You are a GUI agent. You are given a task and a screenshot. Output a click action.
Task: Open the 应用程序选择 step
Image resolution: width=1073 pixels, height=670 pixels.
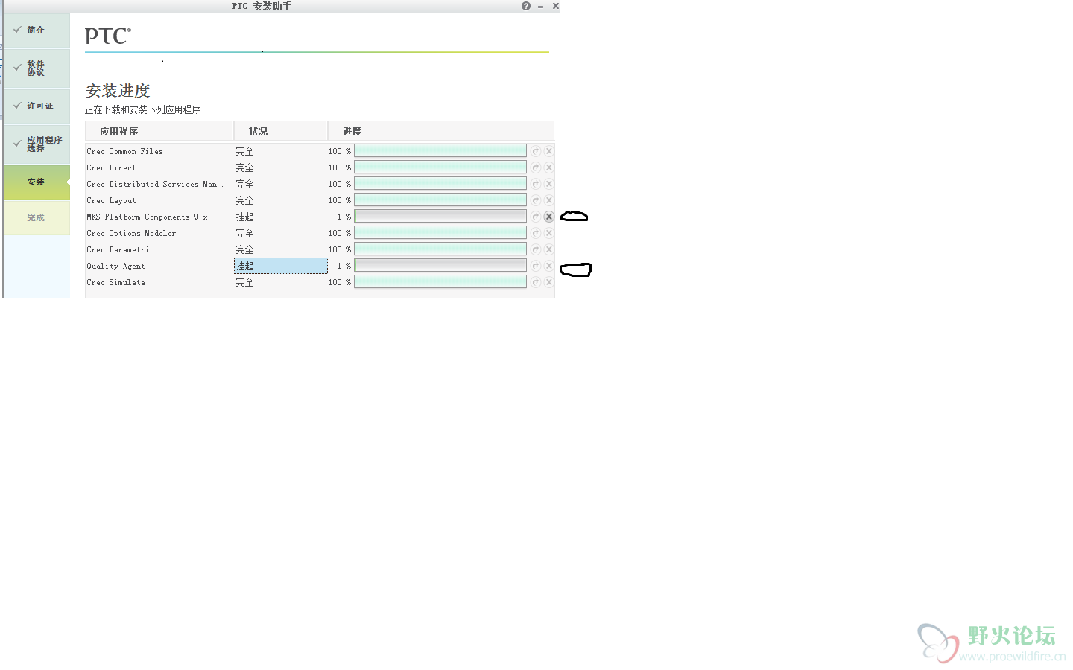point(37,144)
